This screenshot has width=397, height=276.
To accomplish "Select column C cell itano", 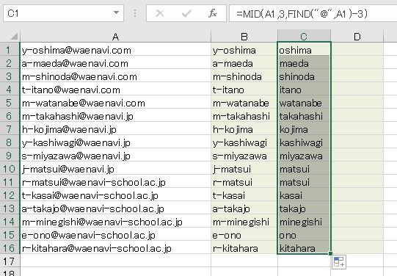I will [304, 90].
